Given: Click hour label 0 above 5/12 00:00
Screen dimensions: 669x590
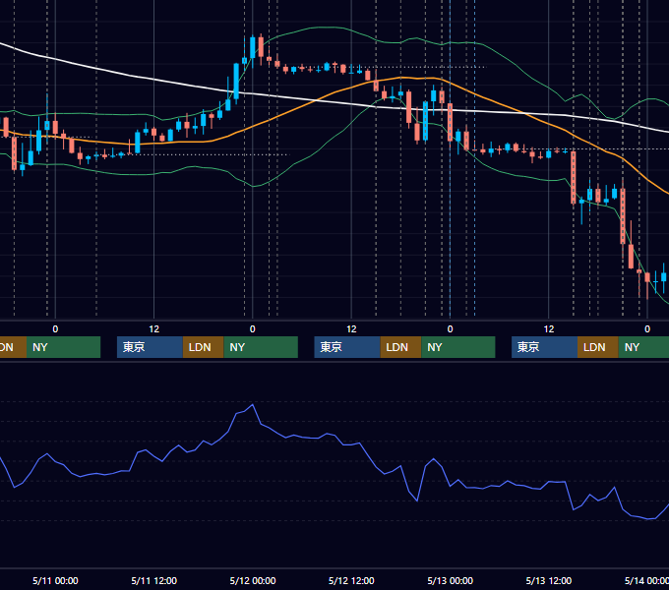Looking at the screenshot, I should [253, 329].
